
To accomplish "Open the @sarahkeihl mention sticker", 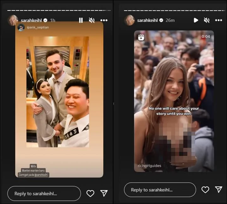I will pos(41,175).
